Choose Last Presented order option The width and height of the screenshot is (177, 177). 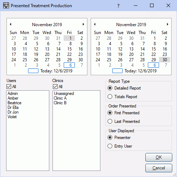110,121
